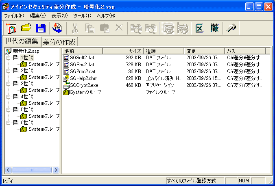Click the New project toolbar icon

click(11, 28)
